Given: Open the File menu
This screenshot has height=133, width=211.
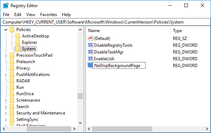Looking at the screenshot, I should click(x=6, y=15).
